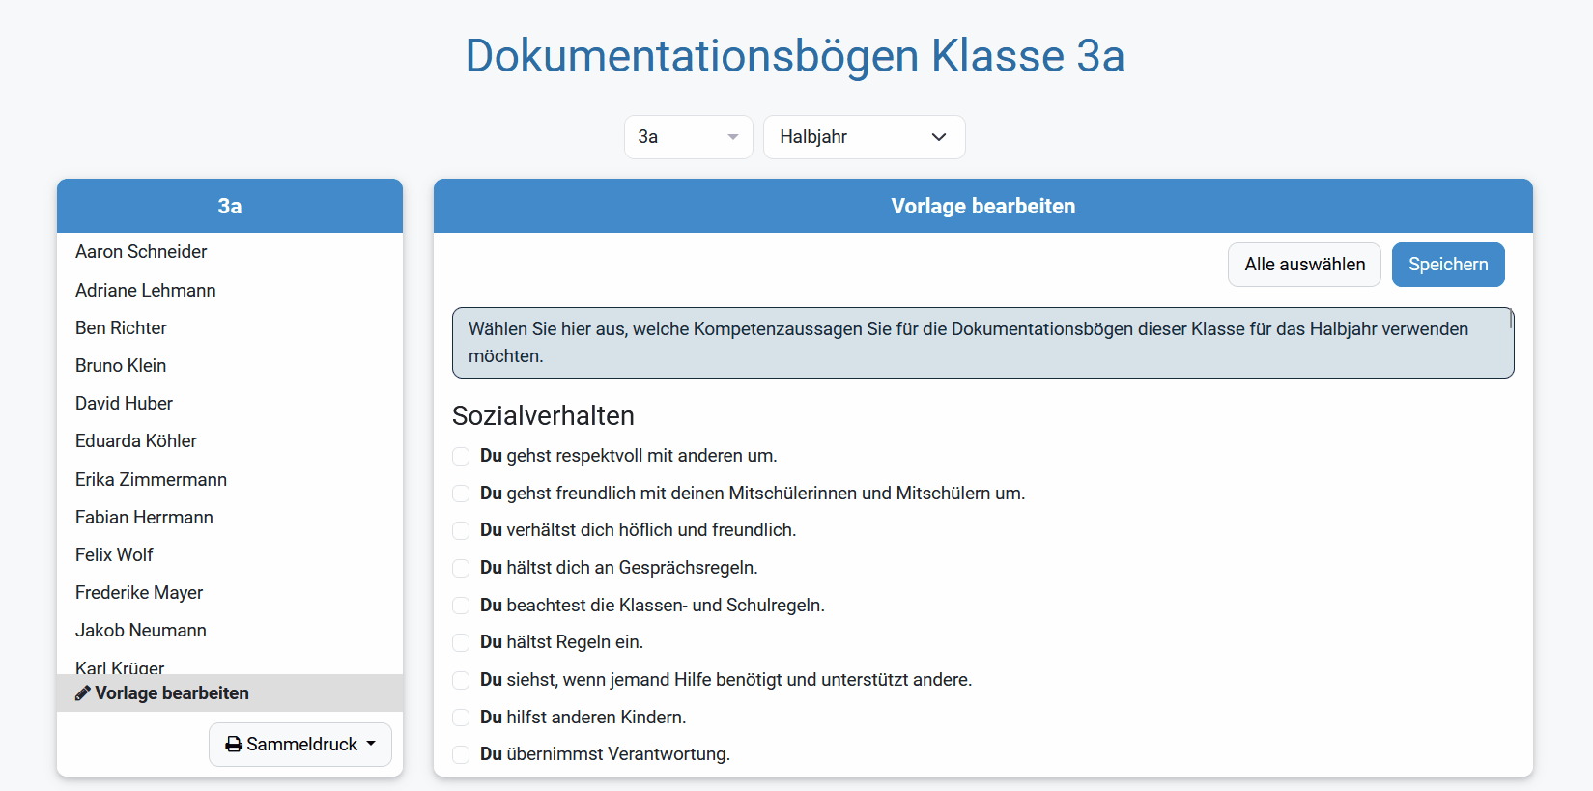Viewport: 1593px width, 791px height.
Task: Click the pencil icon beside Vorlage bearbeiten
Action: [x=83, y=693]
